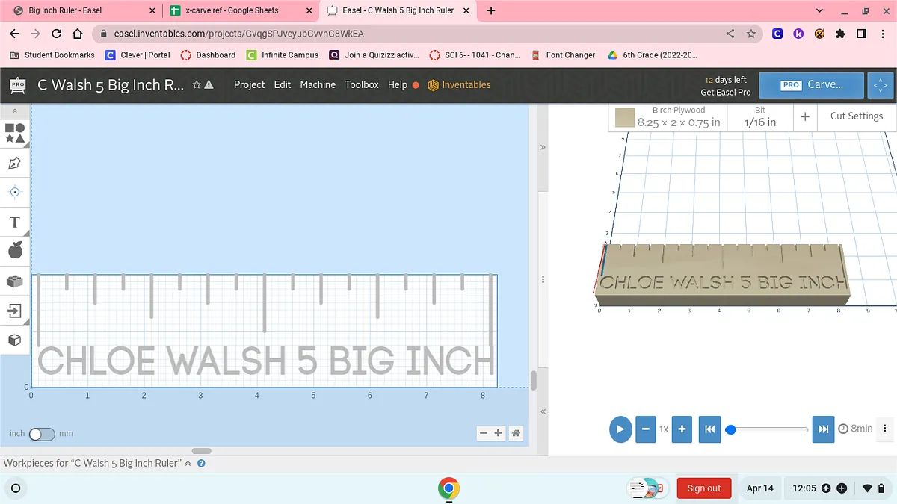Open the Birch Plywood material selector

[x=668, y=116]
